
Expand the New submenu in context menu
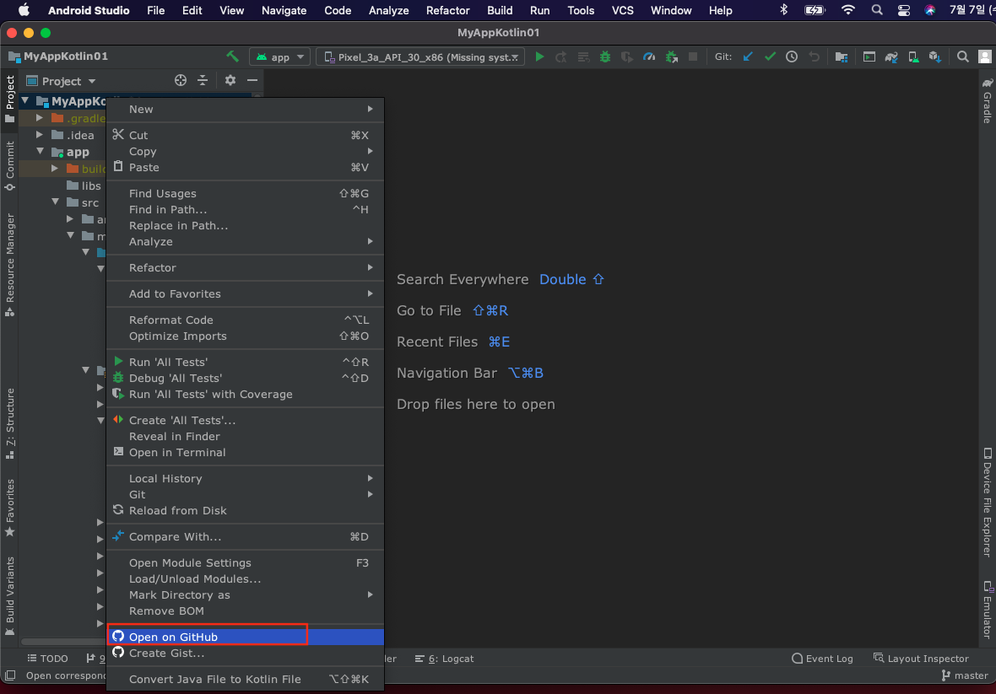click(245, 109)
